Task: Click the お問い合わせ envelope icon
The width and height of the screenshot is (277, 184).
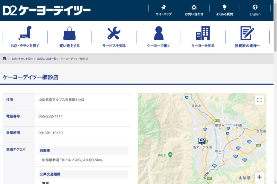Action: tap(194, 7)
